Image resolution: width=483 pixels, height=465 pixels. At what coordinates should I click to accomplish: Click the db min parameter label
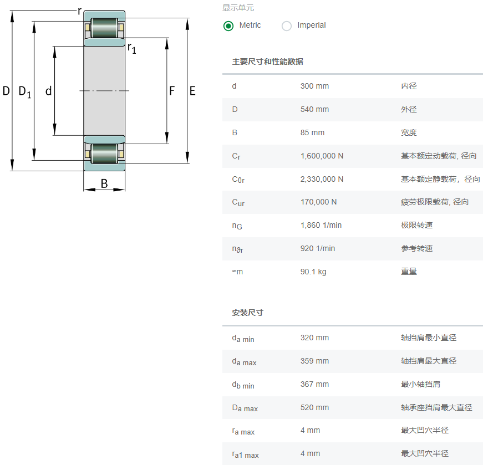(243, 385)
